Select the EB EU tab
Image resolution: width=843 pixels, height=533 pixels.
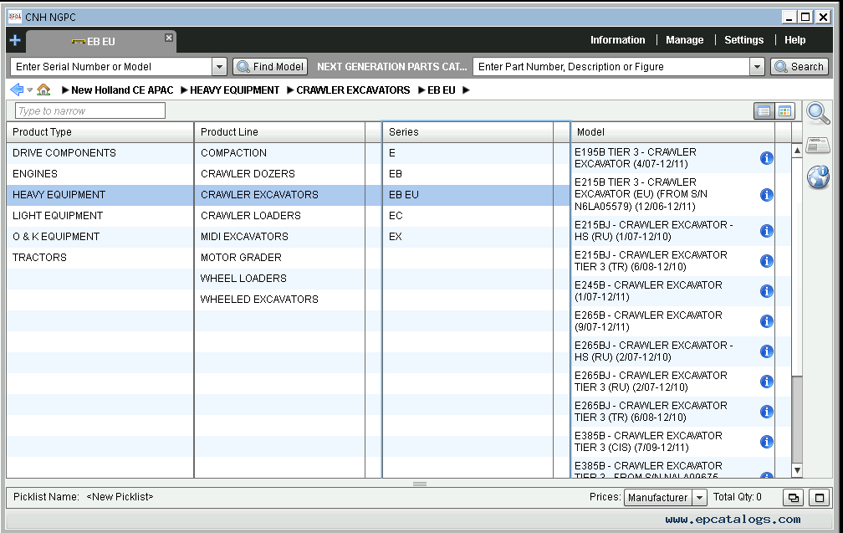coord(100,41)
